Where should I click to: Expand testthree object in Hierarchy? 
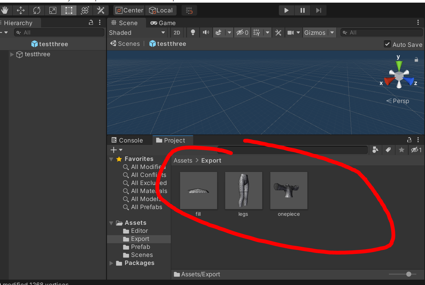[x=12, y=54]
